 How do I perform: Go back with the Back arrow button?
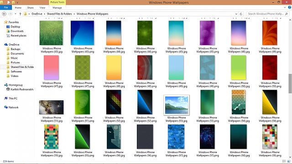click(4, 14)
